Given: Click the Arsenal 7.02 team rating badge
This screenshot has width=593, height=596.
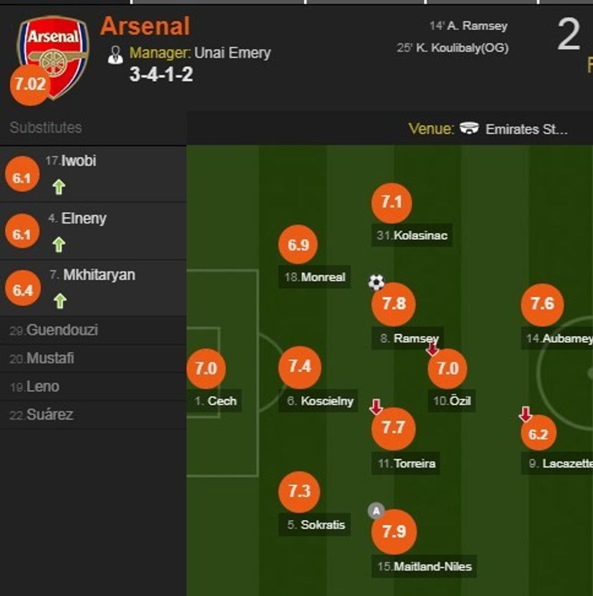Looking at the screenshot, I should (29, 85).
